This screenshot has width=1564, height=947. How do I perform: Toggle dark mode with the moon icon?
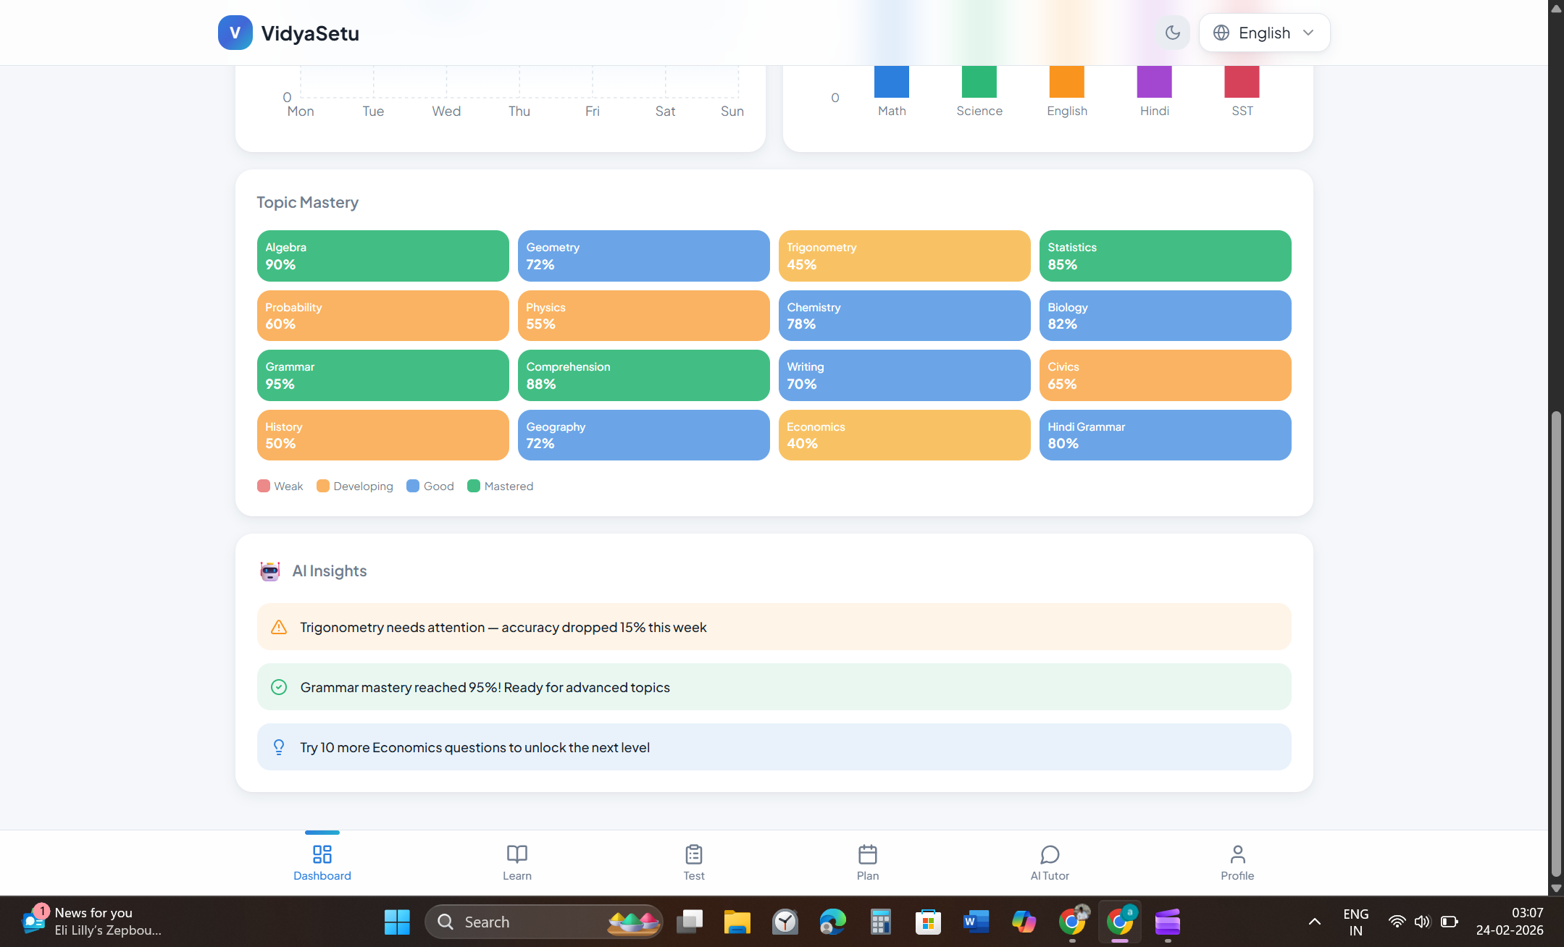pyautogui.click(x=1172, y=33)
